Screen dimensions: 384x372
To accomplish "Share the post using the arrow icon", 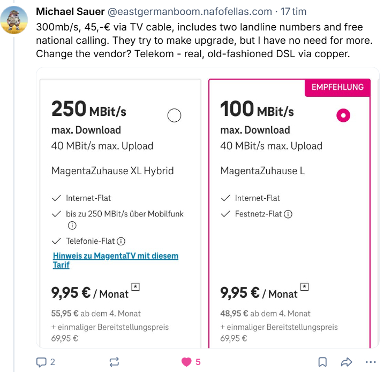I will tap(346, 362).
